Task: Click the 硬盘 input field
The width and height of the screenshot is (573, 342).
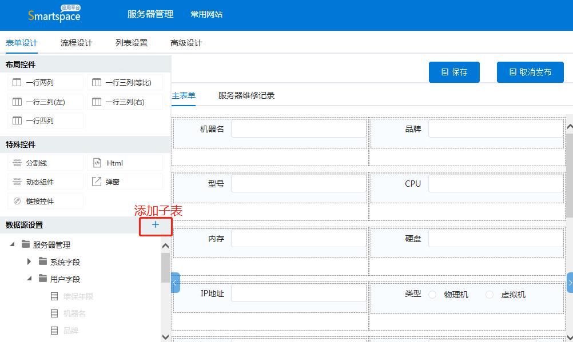Action: click(496, 239)
